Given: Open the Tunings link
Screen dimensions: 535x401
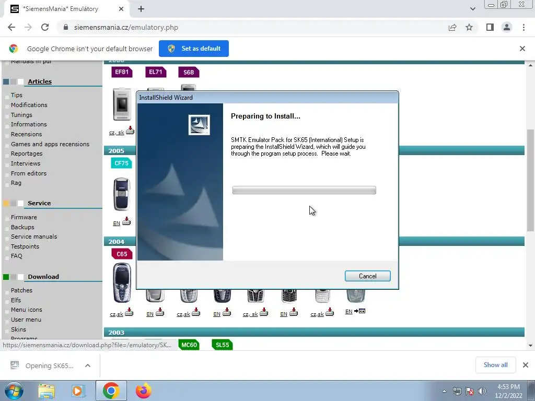Looking at the screenshot, I should pos(21,115).
